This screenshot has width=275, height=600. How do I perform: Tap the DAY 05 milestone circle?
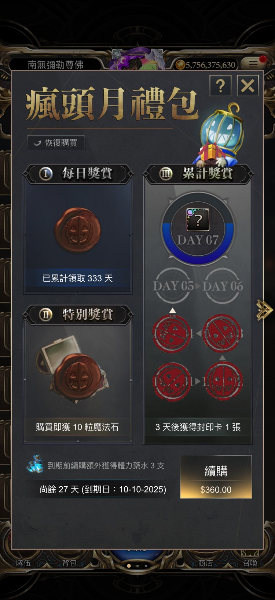pos(173,286)
